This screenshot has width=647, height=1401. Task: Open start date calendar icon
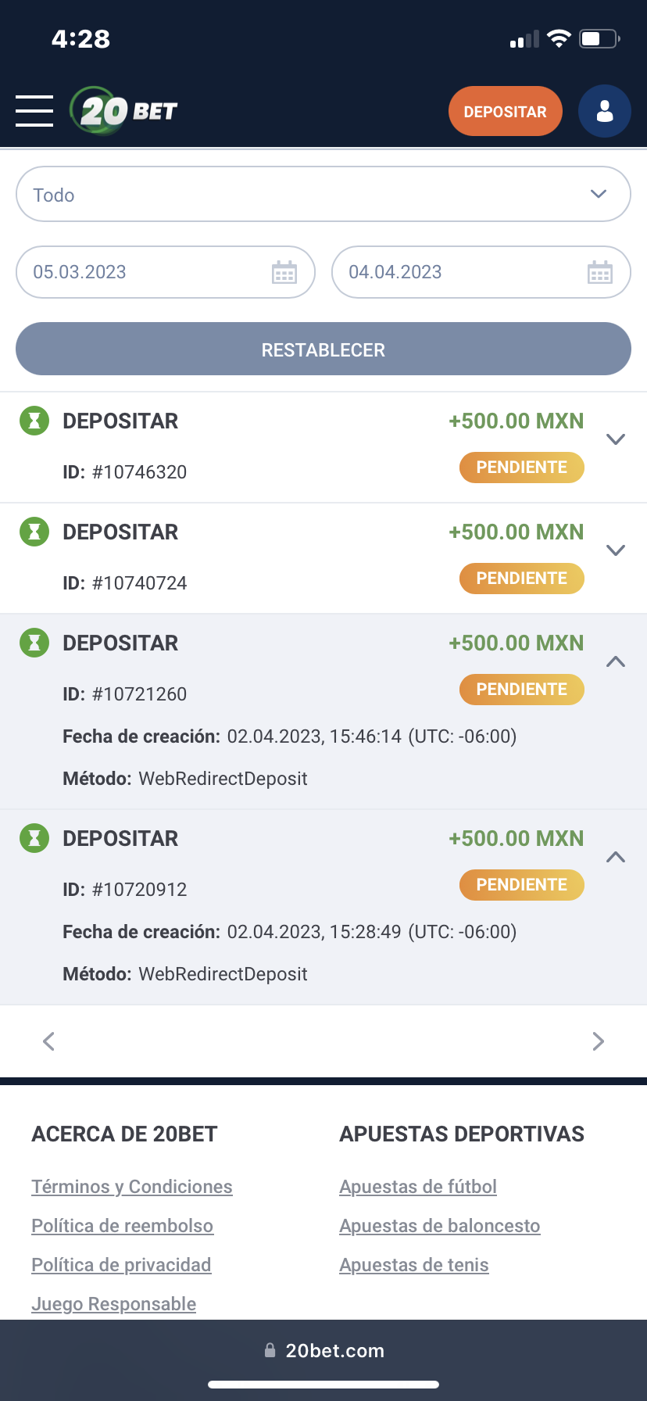[x=284, y=273]
